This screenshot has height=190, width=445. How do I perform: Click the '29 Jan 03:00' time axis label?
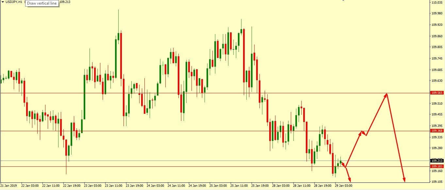(x=344, y=186)
